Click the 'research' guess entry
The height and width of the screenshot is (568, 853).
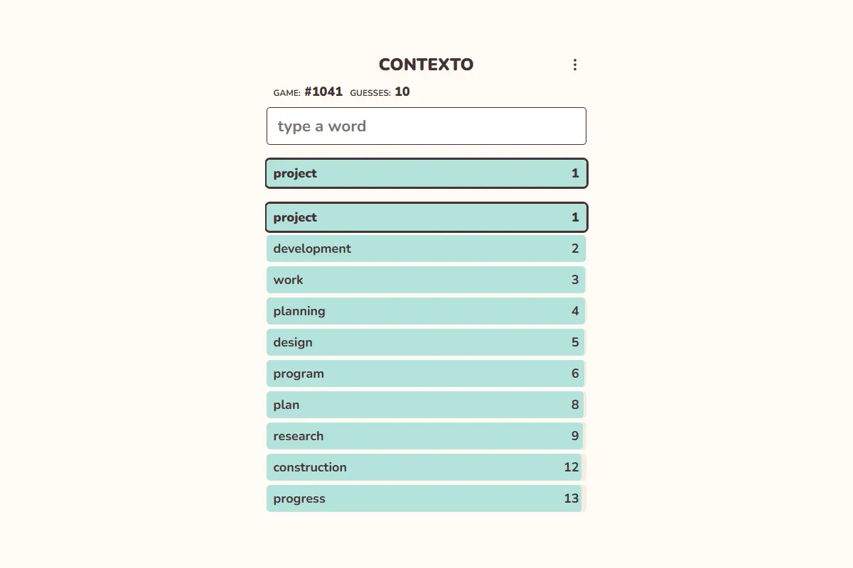[x=426, y=436]
